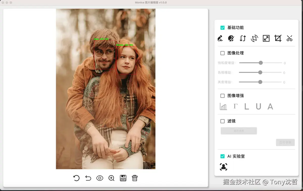Click the 饱和度增益 label
The image size is (303, 191).
[x=226, y=63]
